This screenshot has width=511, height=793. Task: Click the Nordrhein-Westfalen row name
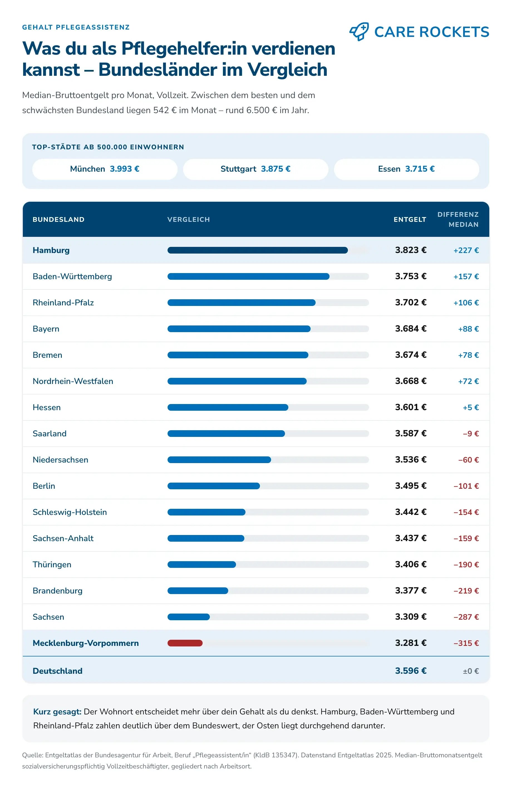pyautogui.click(x=73, y=381)
